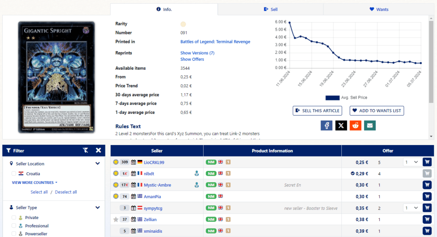
Task: Click the professional seller badge next to nlbdt
Action: tap(196, 174)
